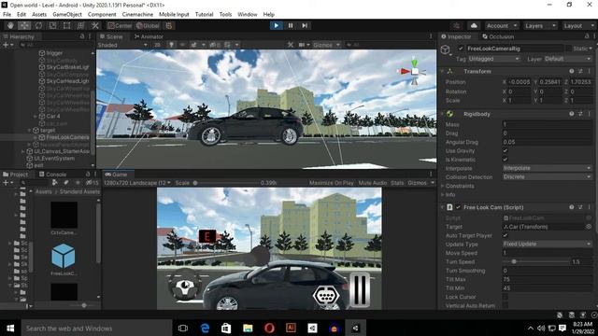Screen dimensions: 598x336
Task: Select the Rect tool in toolbar
Action: click(66, 25)
